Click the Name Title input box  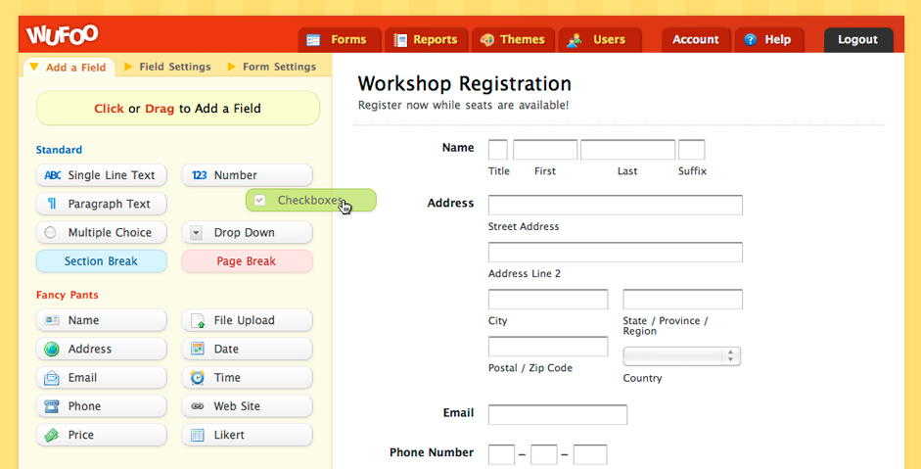[497, 150]
